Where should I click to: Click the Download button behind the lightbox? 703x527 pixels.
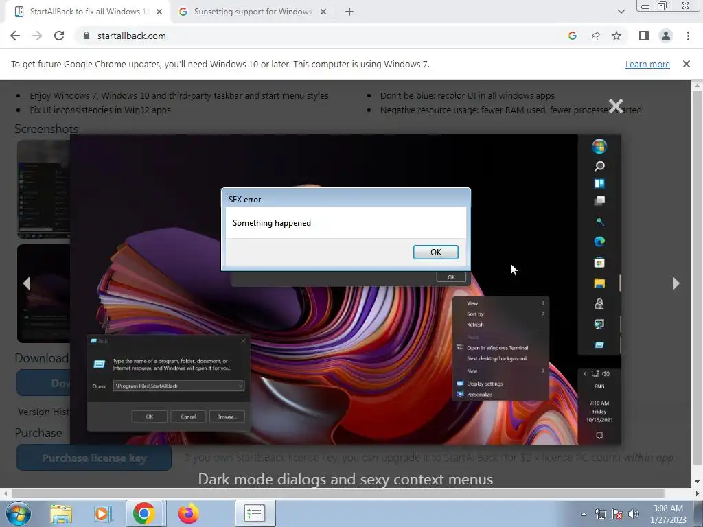43,383
